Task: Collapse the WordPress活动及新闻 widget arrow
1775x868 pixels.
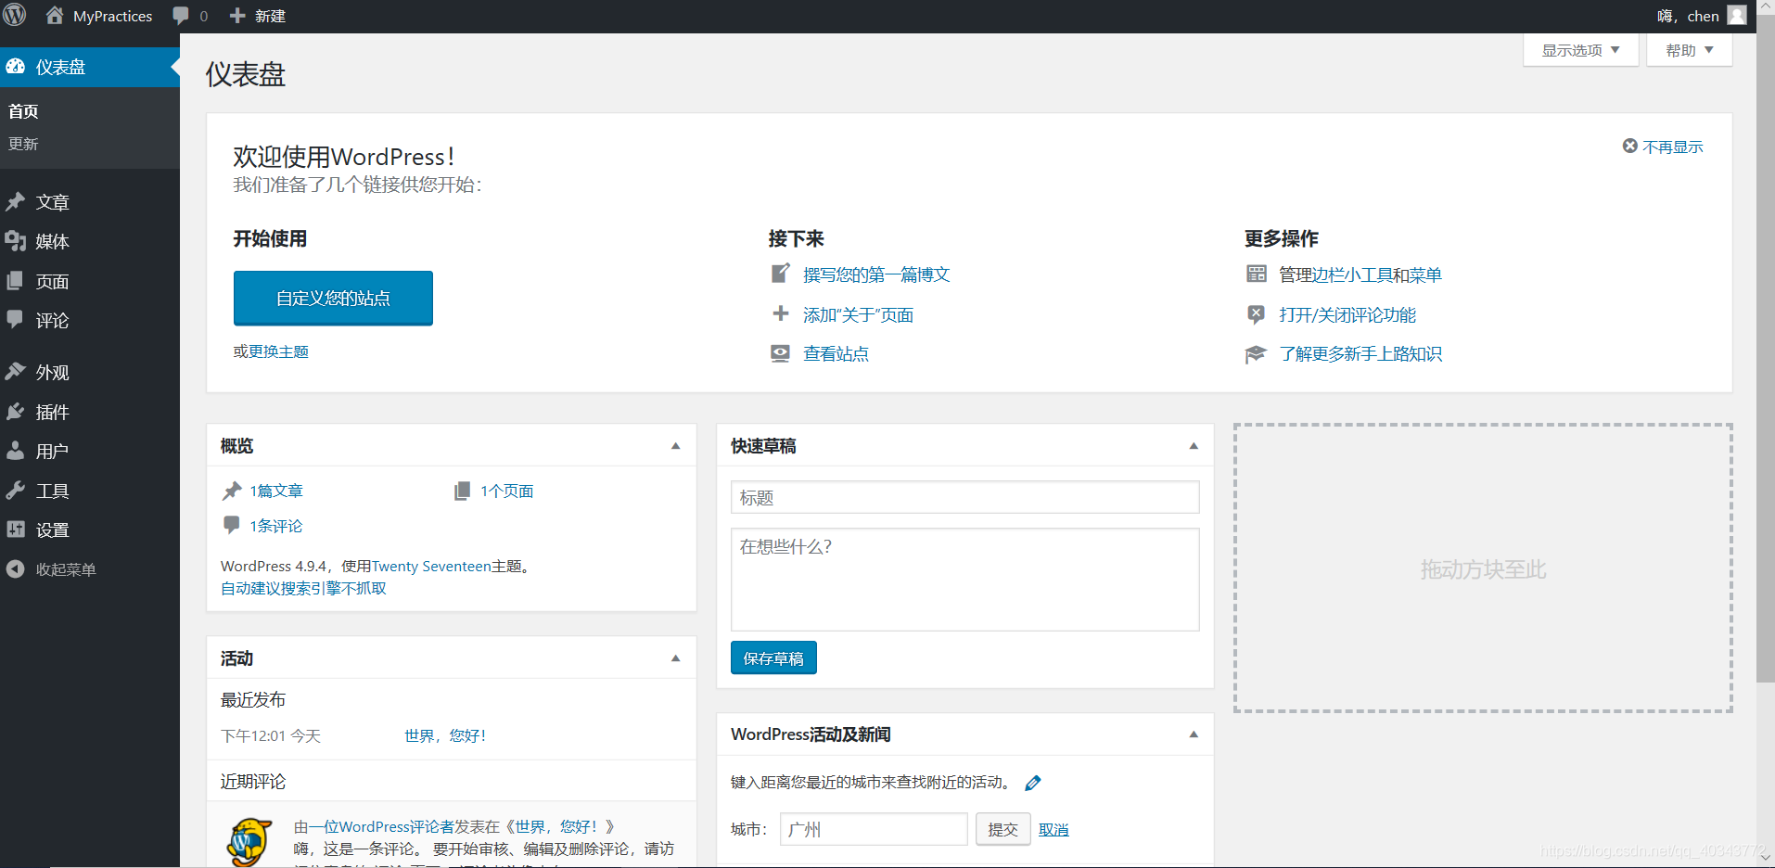Action: pyautogui.click(x=1194, y=734)
